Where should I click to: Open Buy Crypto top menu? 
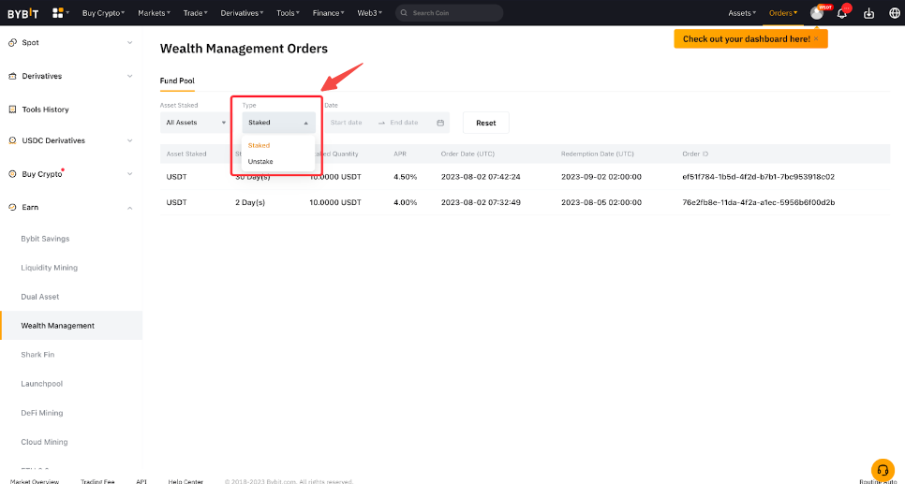tap(103, 13)
